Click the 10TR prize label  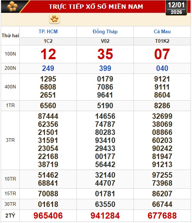10,179
